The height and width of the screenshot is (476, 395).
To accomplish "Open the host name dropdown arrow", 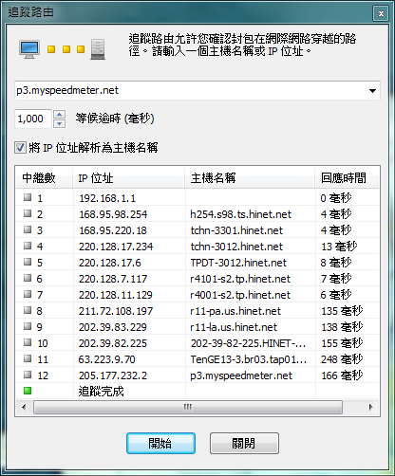I will click(372, 91).
